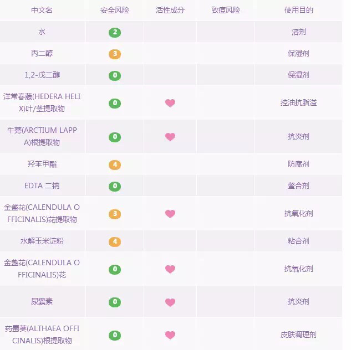Open the 尿囊素 ingredient link
Viewport: 351px width, 350px height.
(42, 301)
